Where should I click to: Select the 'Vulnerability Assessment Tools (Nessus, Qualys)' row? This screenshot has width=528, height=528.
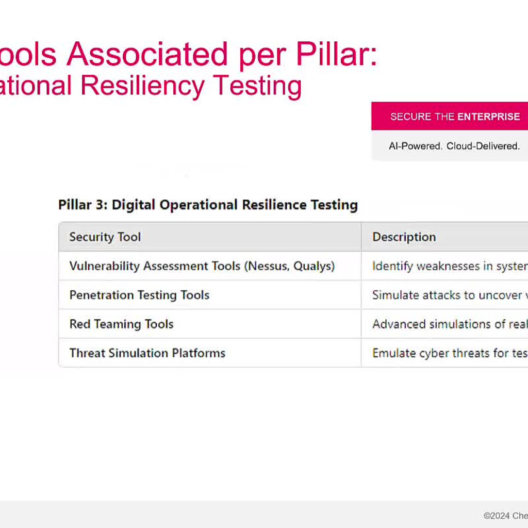202,266
